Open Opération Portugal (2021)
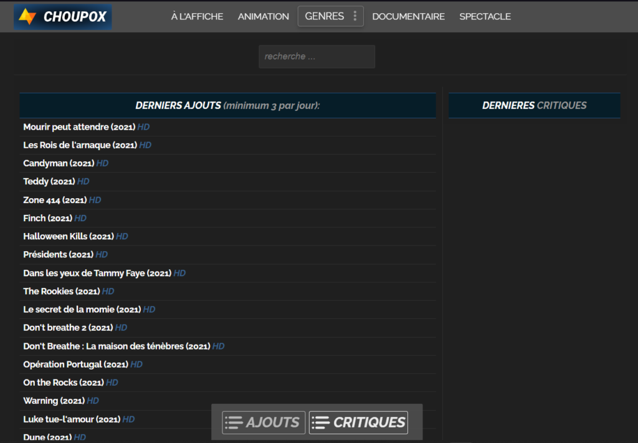 click(83, 364)
